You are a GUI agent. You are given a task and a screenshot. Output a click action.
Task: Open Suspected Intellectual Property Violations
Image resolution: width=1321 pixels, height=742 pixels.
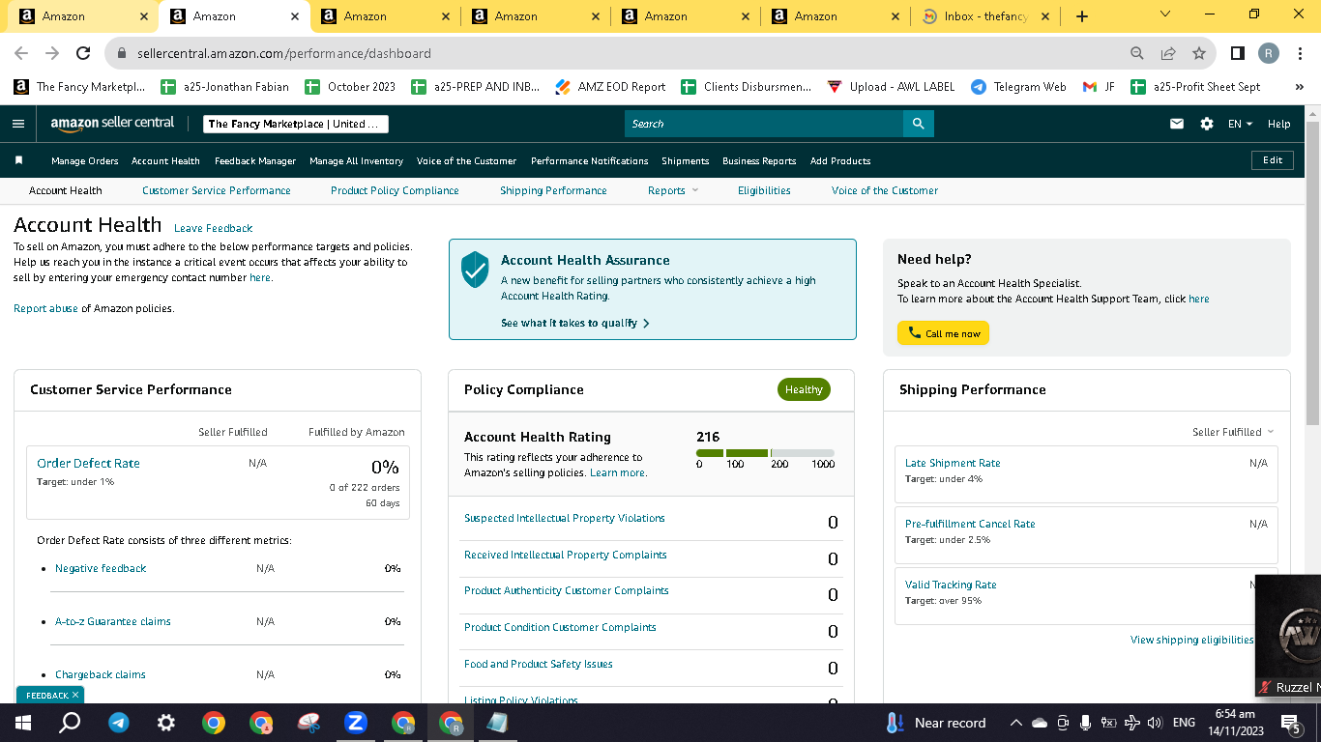[x=565, y=518]
